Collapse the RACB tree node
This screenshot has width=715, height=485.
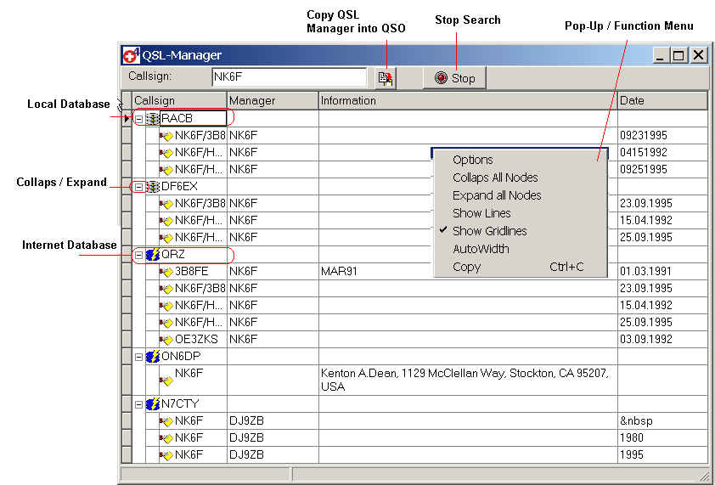point(138,119)
